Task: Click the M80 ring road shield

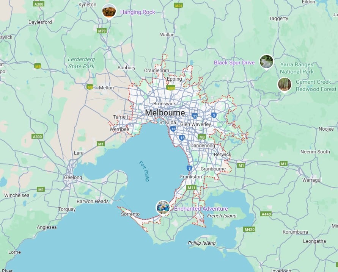Action: coord(171,88)
